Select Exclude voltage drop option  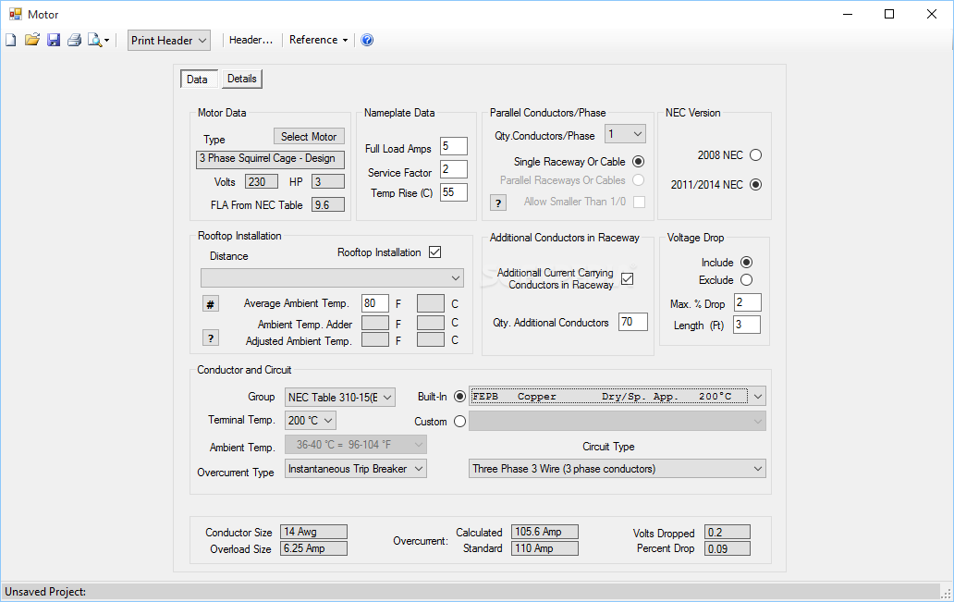(747, 280)
